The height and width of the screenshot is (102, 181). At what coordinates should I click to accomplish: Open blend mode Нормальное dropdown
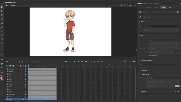(163, 78)
